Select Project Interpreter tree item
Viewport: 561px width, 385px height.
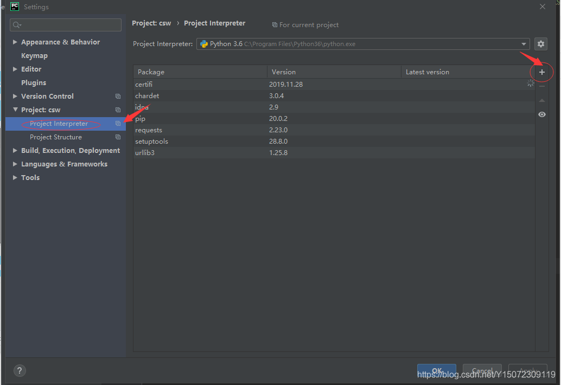[66, 124]
